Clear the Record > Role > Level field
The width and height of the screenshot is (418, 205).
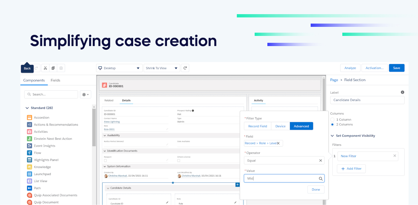tap(278, 143)
